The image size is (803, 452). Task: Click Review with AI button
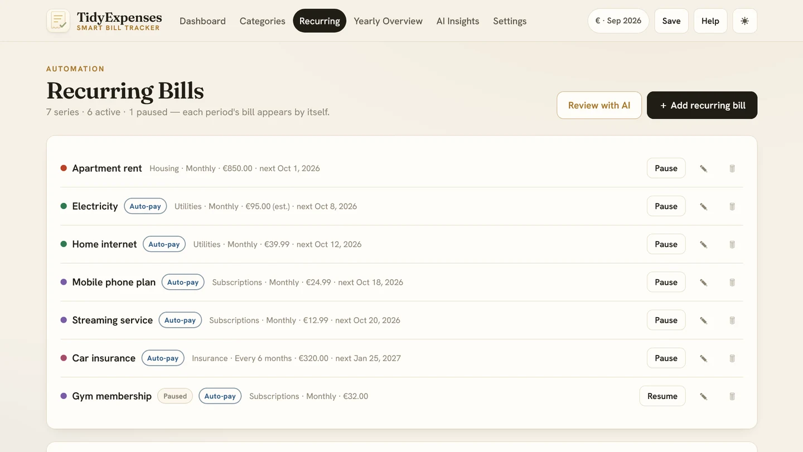pos(599,105)
